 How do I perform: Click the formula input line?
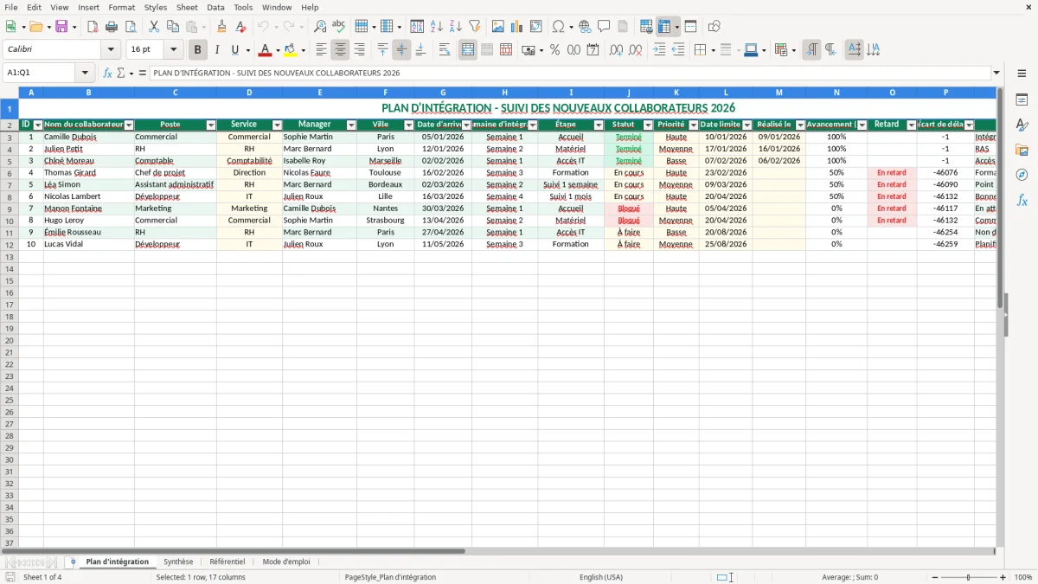[x=570, y=73]
